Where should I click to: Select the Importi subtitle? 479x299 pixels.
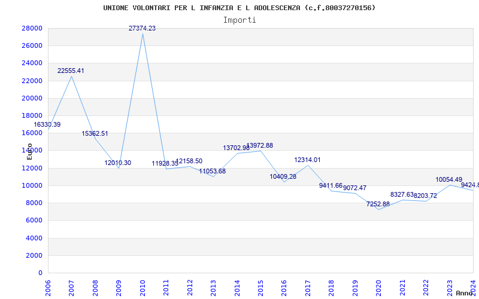click(x=239, y=20)
